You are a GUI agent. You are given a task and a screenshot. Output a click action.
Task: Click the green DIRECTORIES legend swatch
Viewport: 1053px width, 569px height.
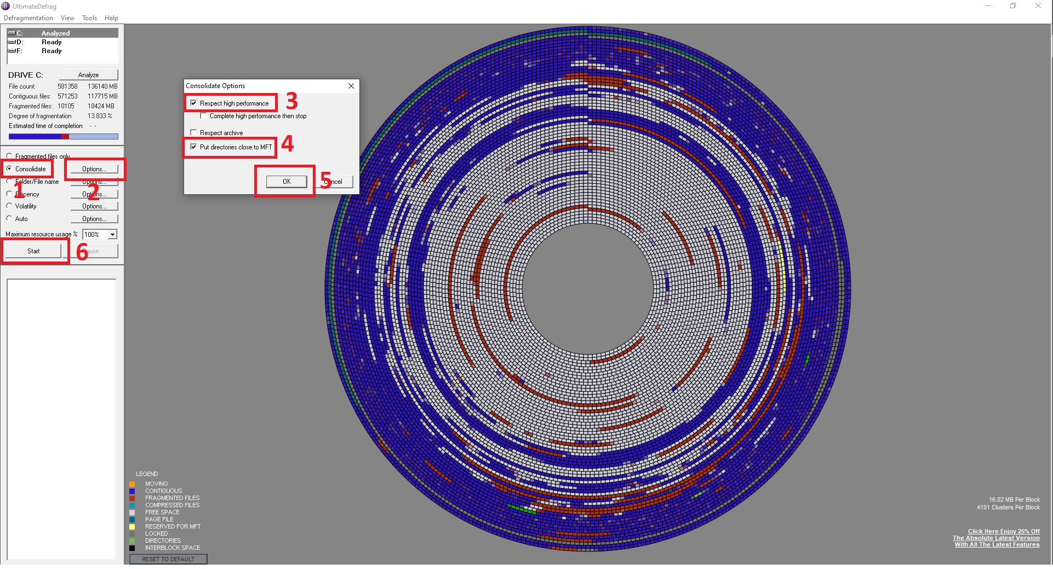pos(132,541)
